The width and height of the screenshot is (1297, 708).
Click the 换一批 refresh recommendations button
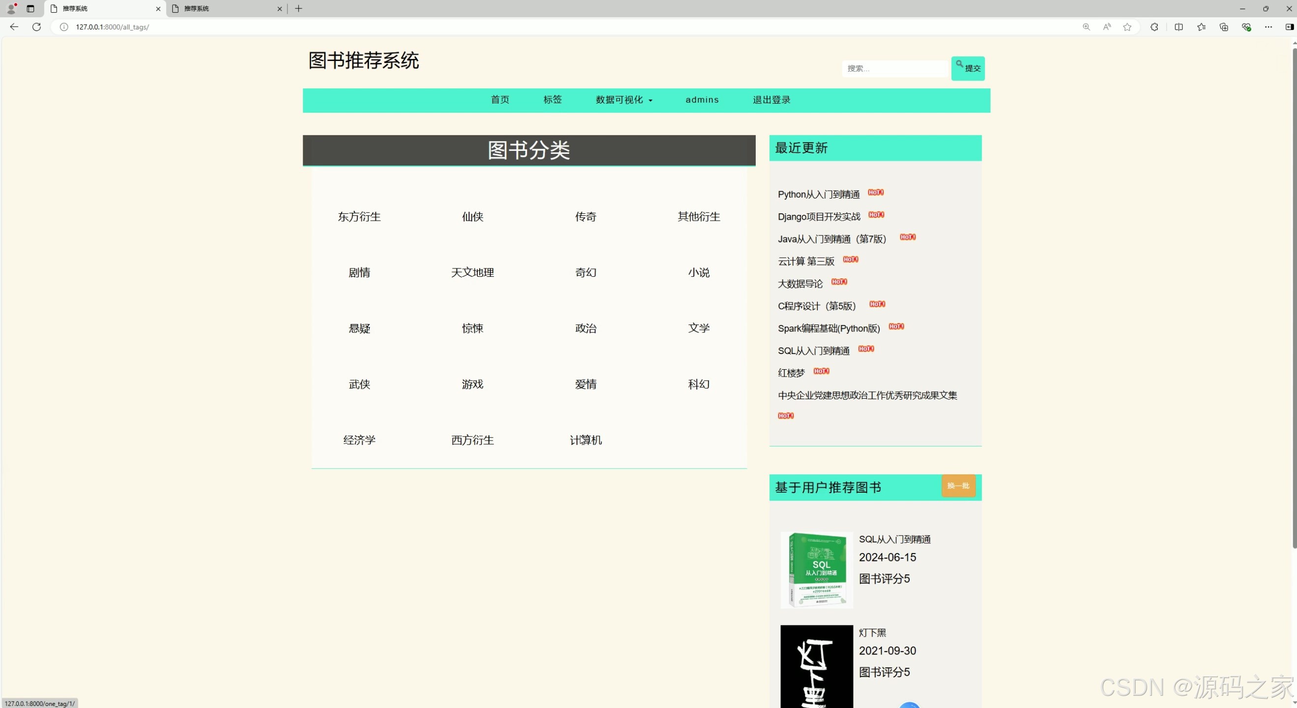(x=958, y=486)
